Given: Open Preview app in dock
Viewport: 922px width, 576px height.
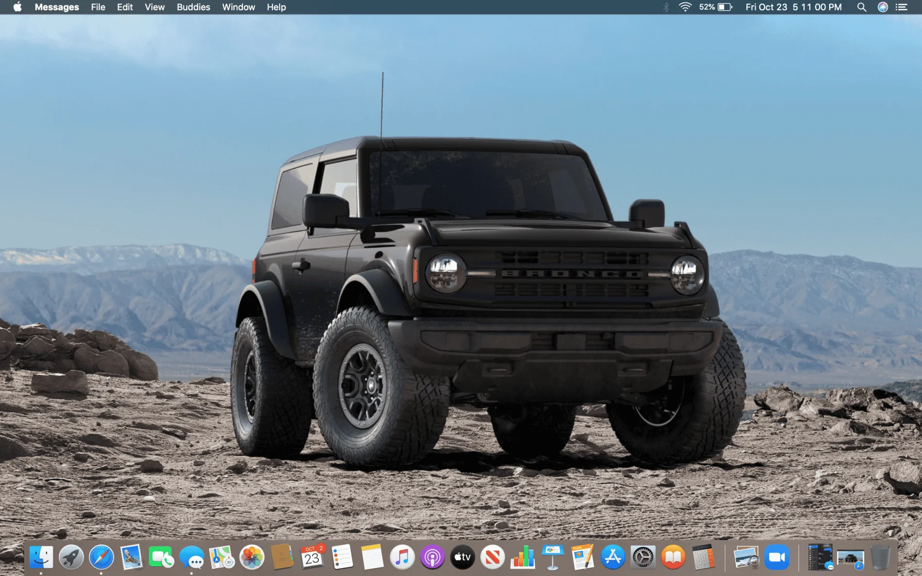Looking at the screenshot, I should click(x=746, y=557).
